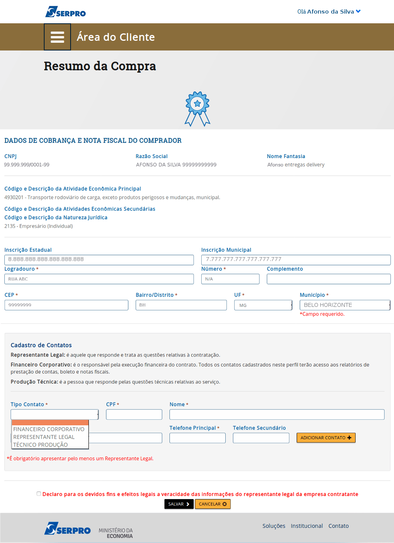The height and width of the screenshot is (543, 394).
Task: Click the Contato footer link
Action: 339,526
